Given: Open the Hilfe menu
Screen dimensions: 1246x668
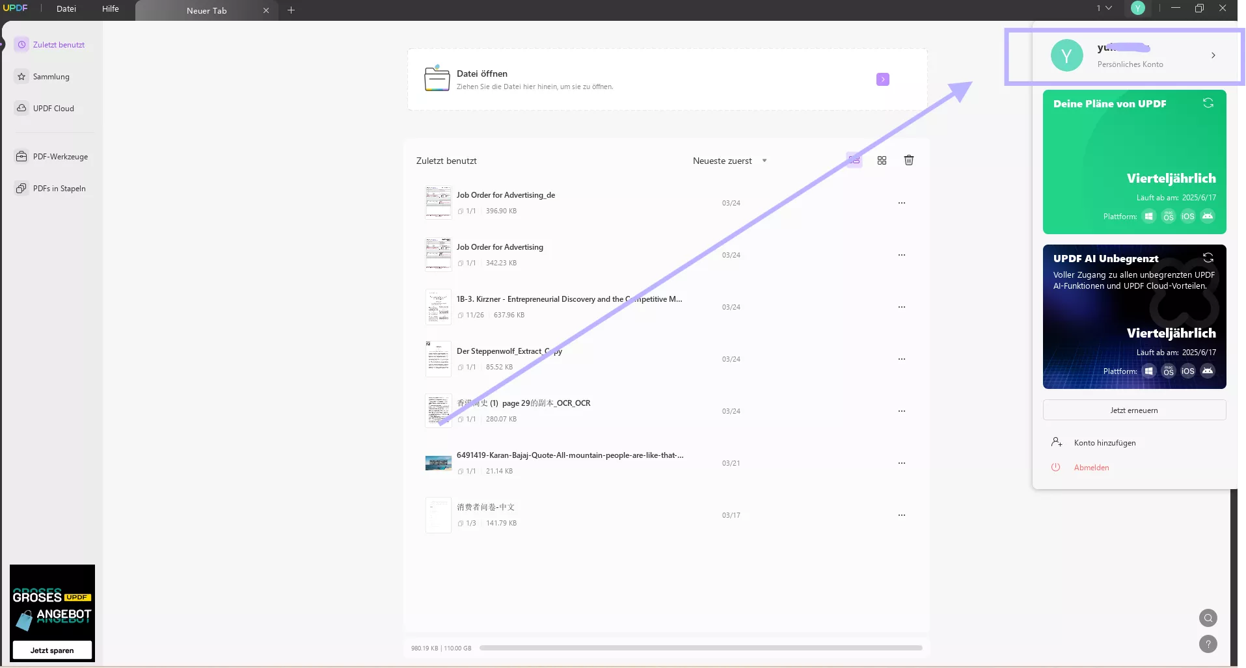Looking at the screenshot, I should point(111,8).
